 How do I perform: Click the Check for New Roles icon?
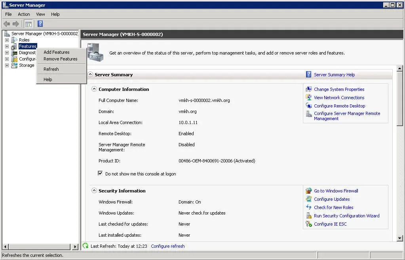pos(309,207)
